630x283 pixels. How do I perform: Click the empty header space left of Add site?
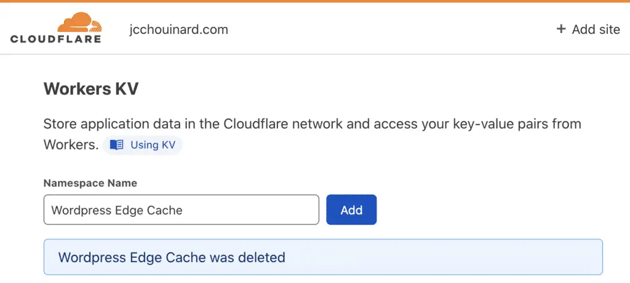[392, 29]
